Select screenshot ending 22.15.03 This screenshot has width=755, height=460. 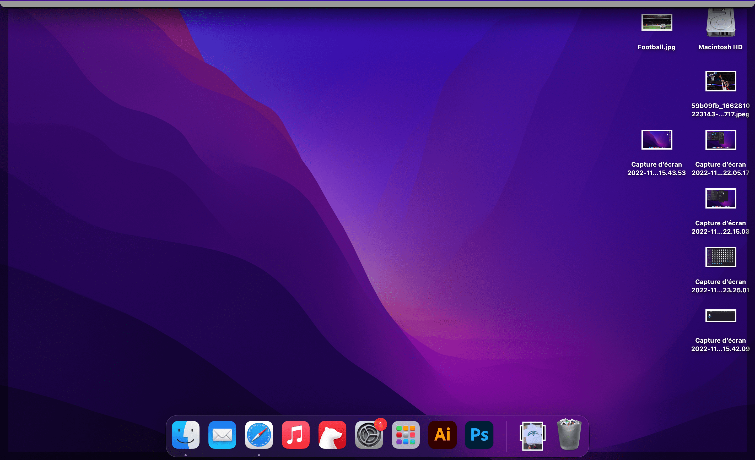tap(720, 199)
